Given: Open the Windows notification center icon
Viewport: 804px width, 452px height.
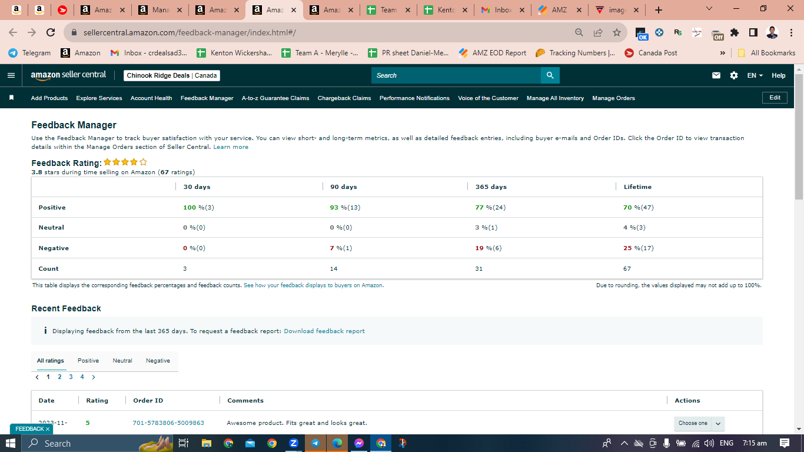Looking at the screenshot, I should point(785,443).
